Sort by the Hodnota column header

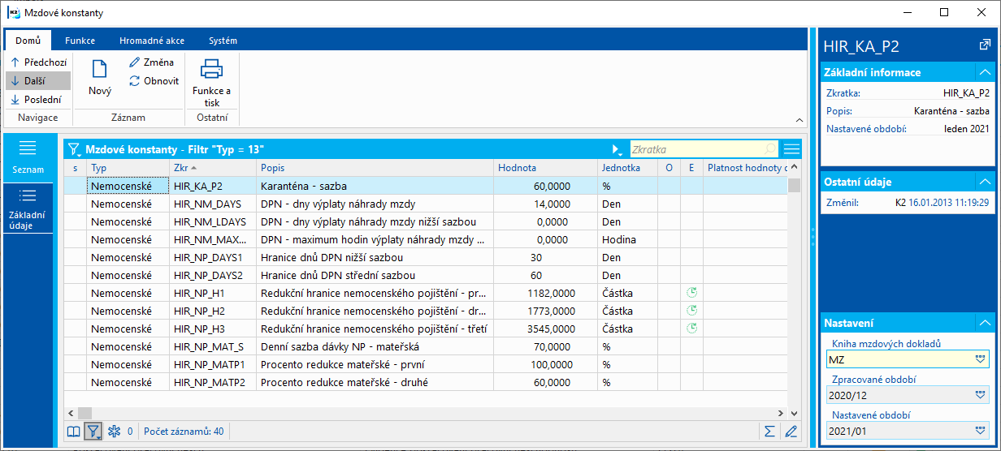click(546, 168)
